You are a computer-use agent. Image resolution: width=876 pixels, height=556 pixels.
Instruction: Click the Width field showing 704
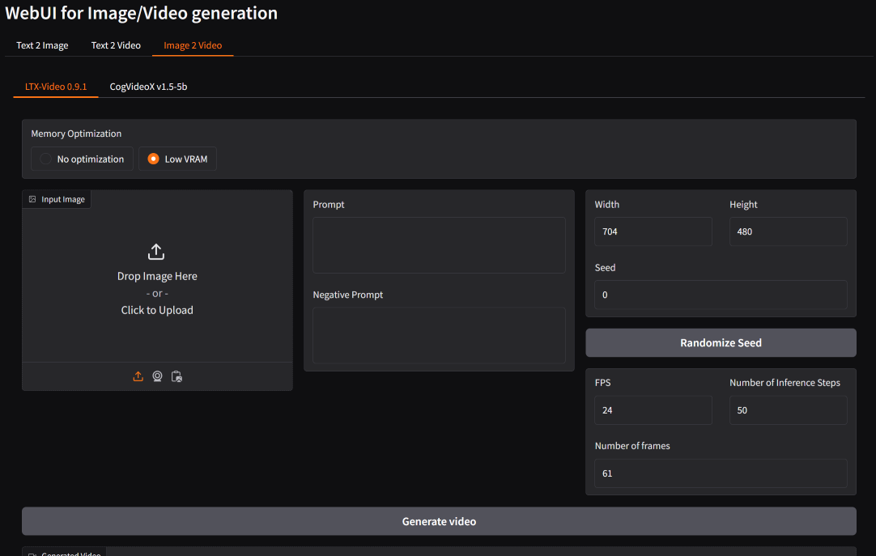pyautogui.click(x=653, y=231)
